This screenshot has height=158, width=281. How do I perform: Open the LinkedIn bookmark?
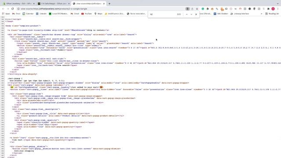pos(41,14)
